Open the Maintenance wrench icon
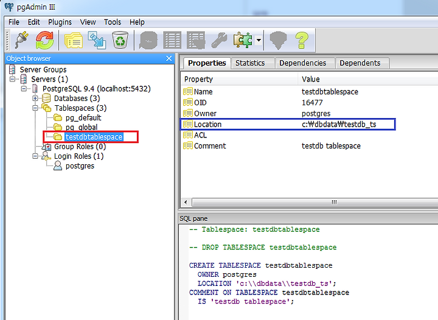Screen dimensions: 438x320 tap(219, 41)
